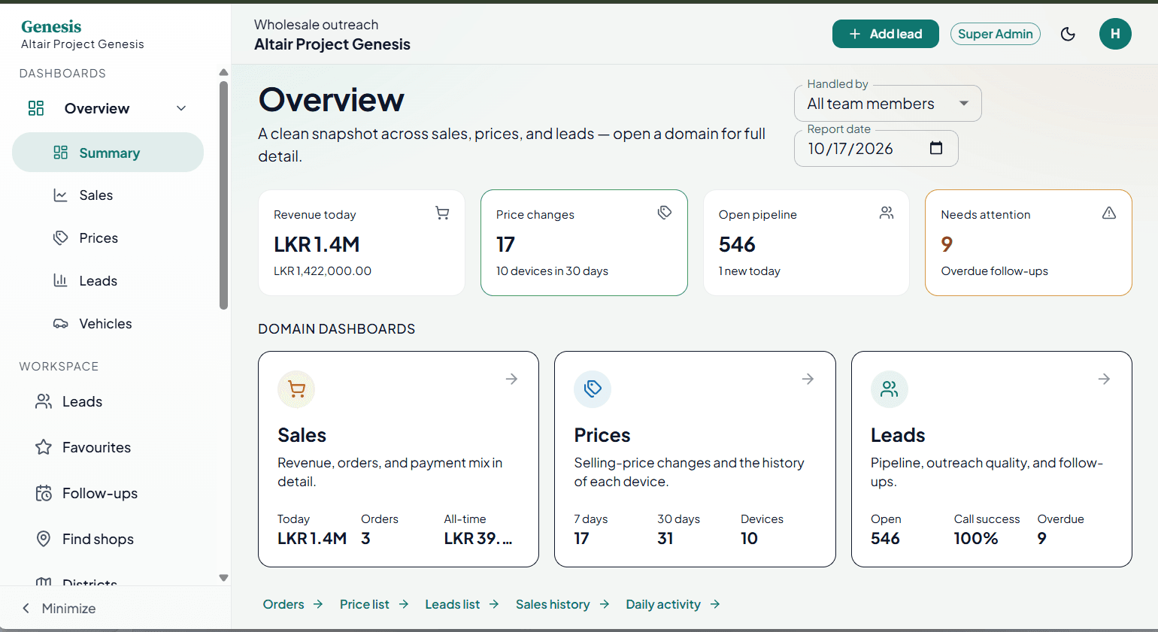The width and height of the screenshot is (1158, 632).
Task: Click the Find shops map pin icon
Action: [x=44, y=540]
